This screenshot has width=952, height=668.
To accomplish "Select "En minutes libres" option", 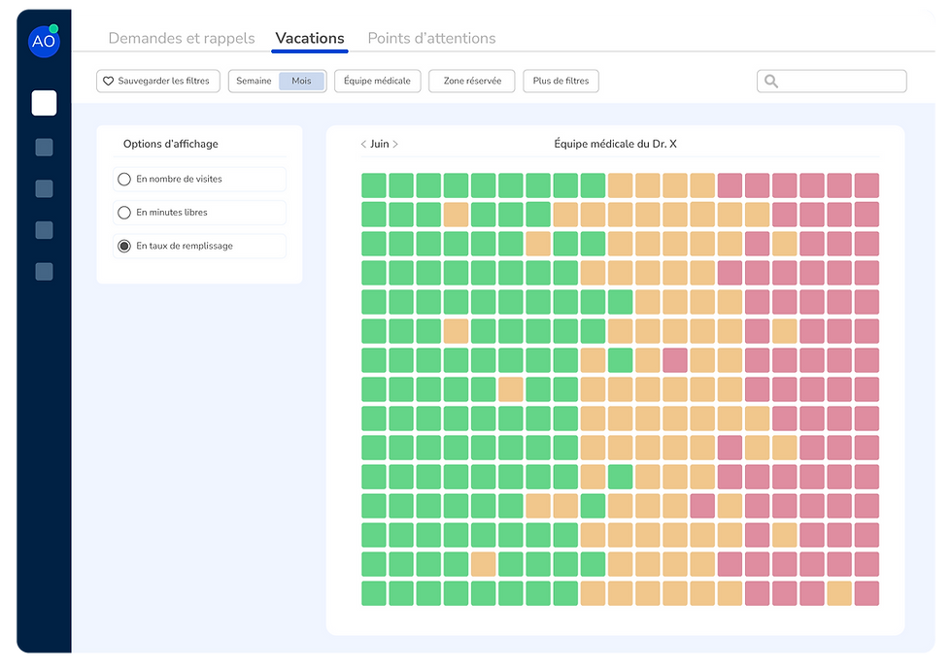I will click(x=124, y=213).
